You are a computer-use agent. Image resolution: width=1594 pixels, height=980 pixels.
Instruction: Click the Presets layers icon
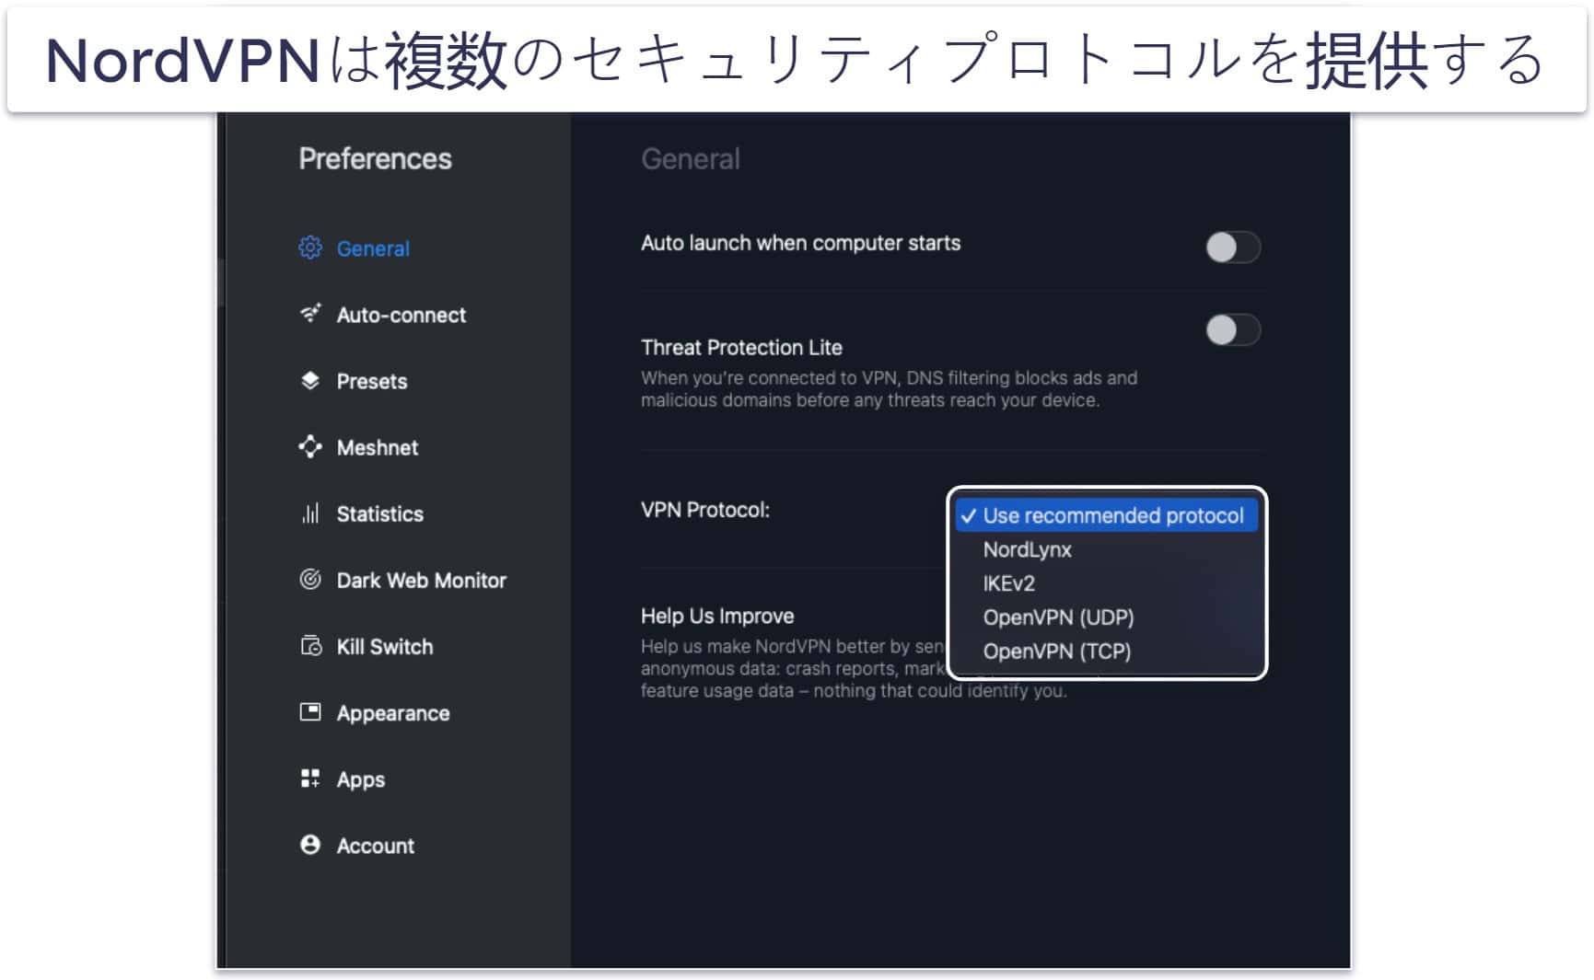pyautogui.click(x=310, y=380)
